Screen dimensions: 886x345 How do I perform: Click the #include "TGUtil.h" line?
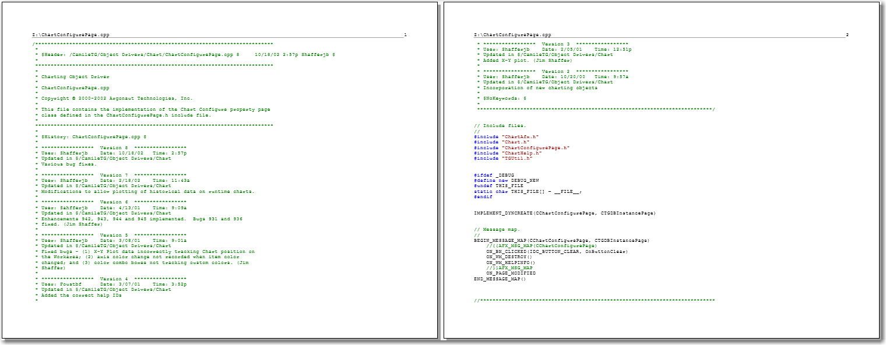(x=504, y=158)
